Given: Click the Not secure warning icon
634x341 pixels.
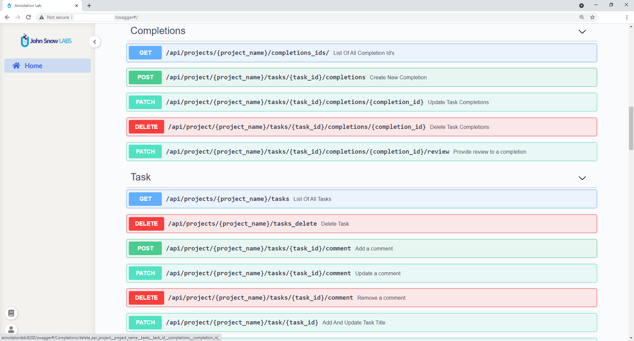Looking at the screenshot, I should 42,17.
